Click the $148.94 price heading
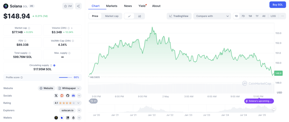This screenshot has height=122, width=289. [17, 16]
